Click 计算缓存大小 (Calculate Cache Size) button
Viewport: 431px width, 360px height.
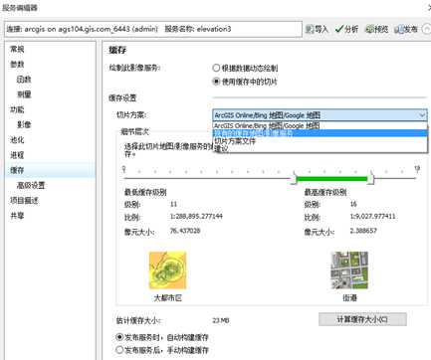coord(362,319)
